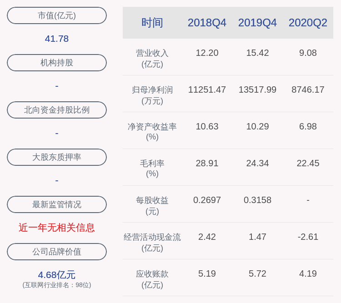Select cash flow value 1.47
This screenshot has height=303, width=341.
257,237
